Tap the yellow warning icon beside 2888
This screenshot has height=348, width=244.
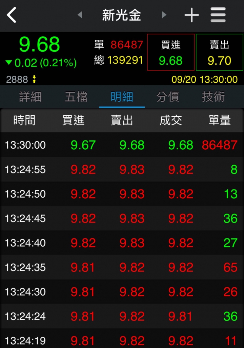(34, 79)
